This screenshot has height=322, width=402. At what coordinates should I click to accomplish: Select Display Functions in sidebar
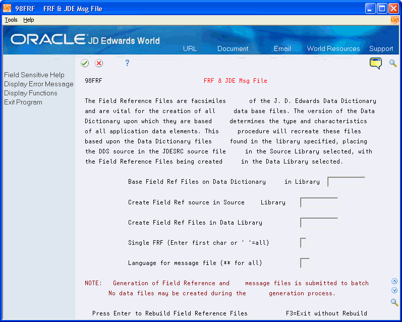pos(30,93)
